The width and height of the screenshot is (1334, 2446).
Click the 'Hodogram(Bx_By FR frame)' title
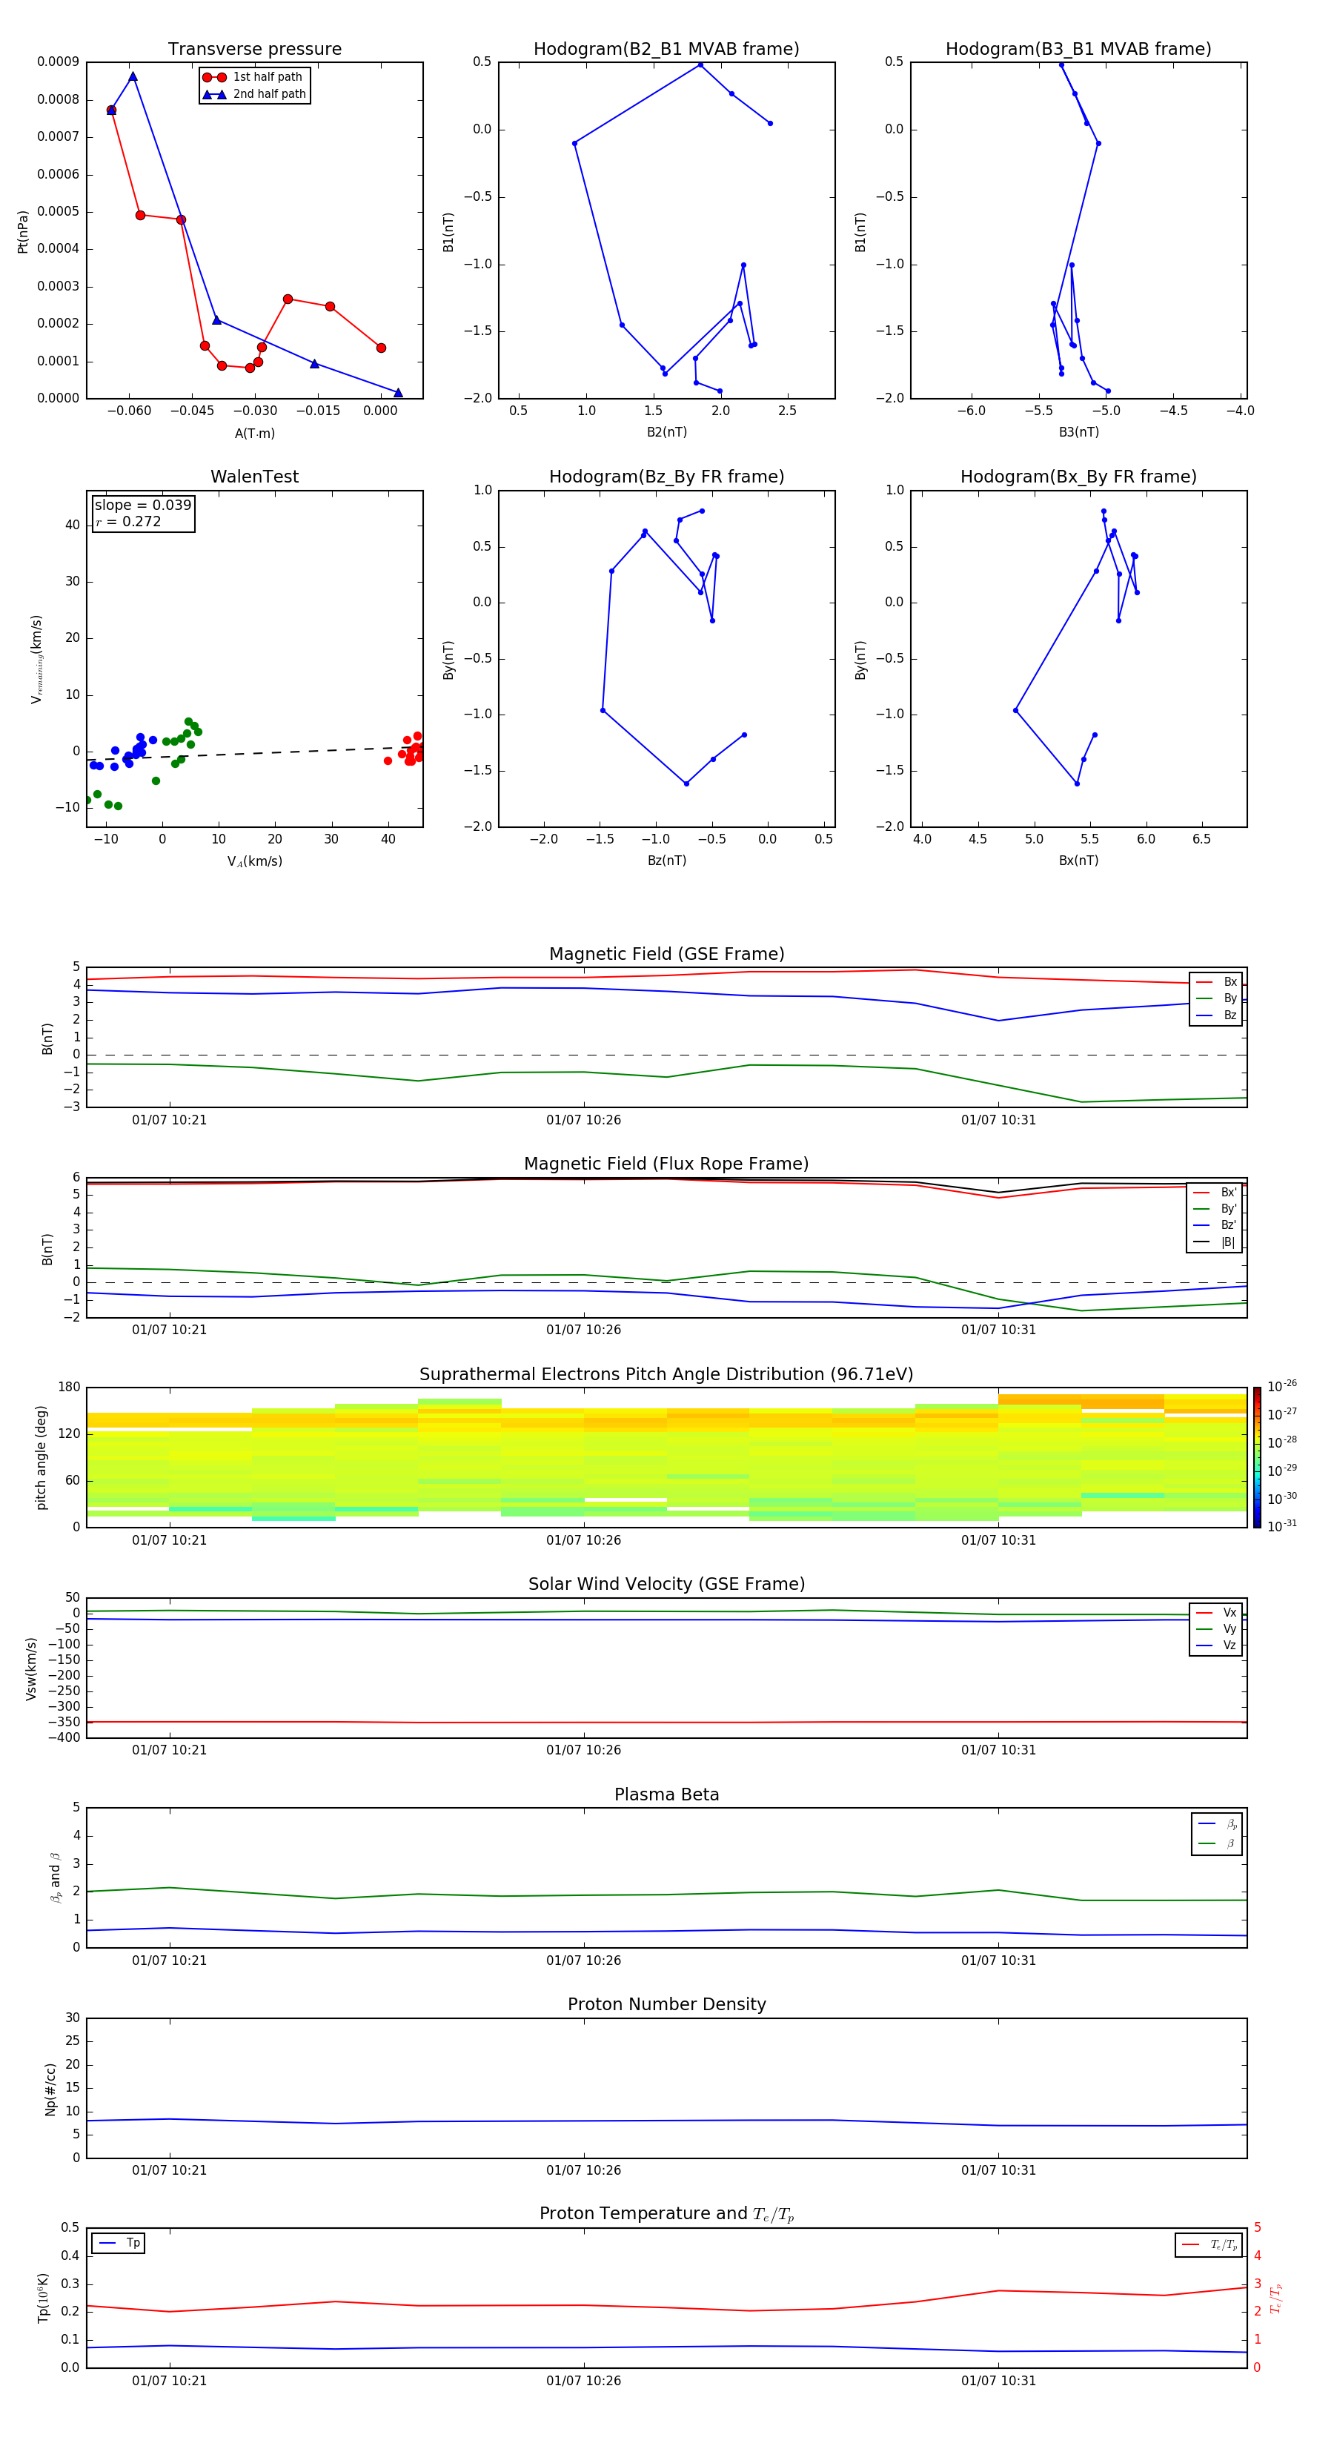[x=1078, y=477]
